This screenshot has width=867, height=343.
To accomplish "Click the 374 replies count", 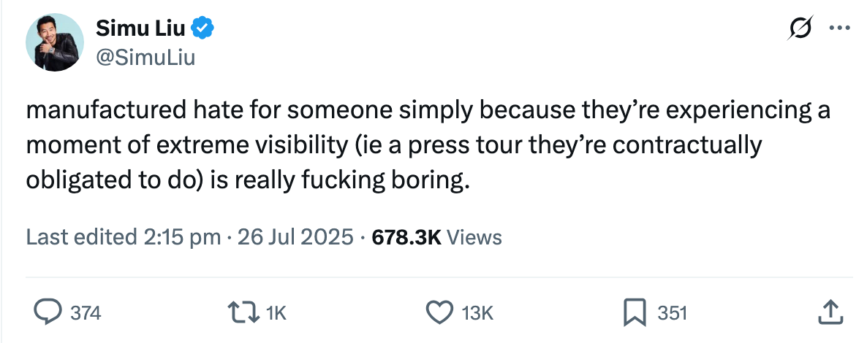I will 85,314.
